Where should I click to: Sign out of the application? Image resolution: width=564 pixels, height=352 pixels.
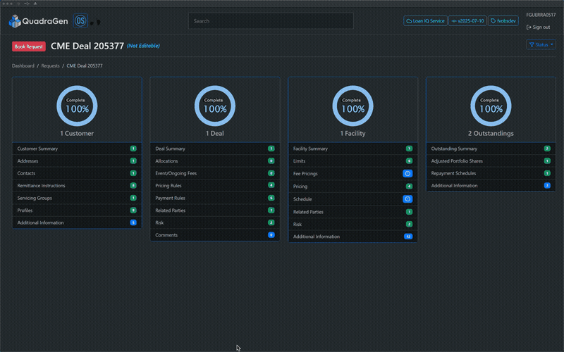tap(538, 27)
